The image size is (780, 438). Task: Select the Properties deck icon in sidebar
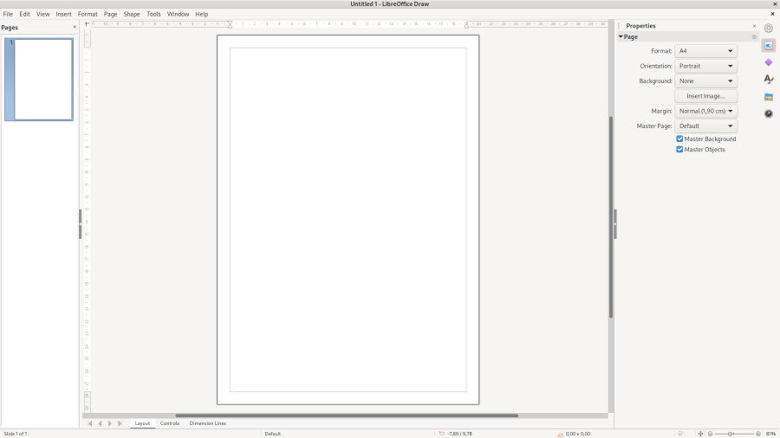(768, 45)
